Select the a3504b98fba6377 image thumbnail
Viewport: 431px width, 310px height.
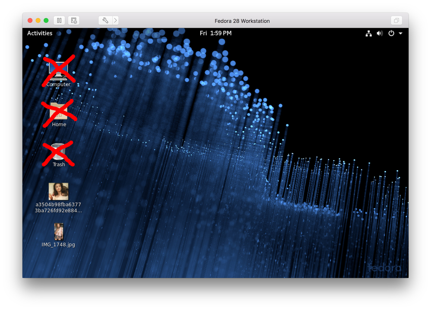pos(58,191)
